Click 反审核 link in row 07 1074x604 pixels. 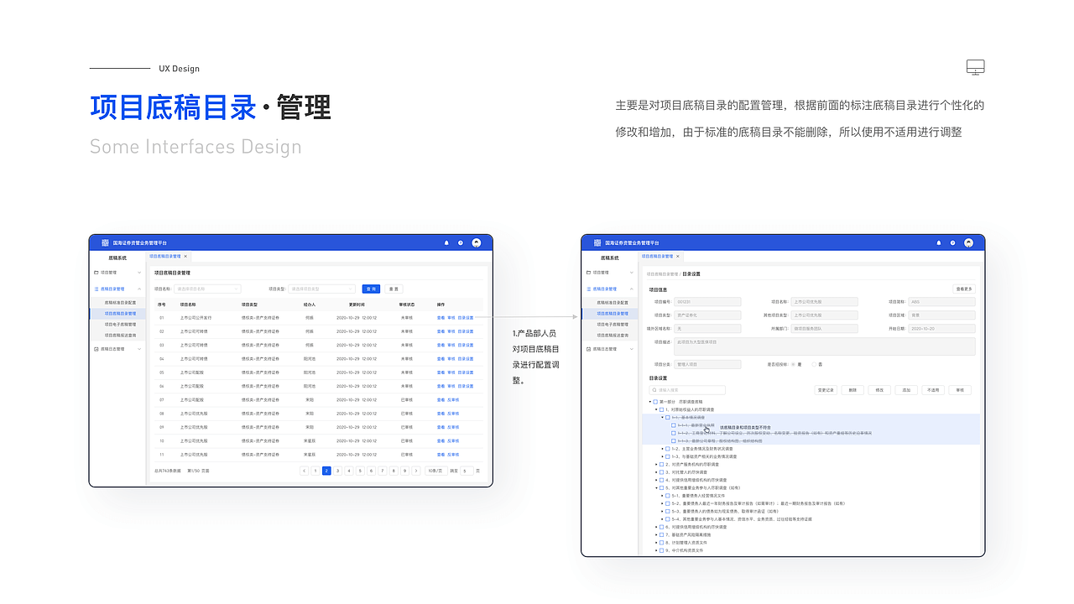pyautogui.click(x=453, y=400)
